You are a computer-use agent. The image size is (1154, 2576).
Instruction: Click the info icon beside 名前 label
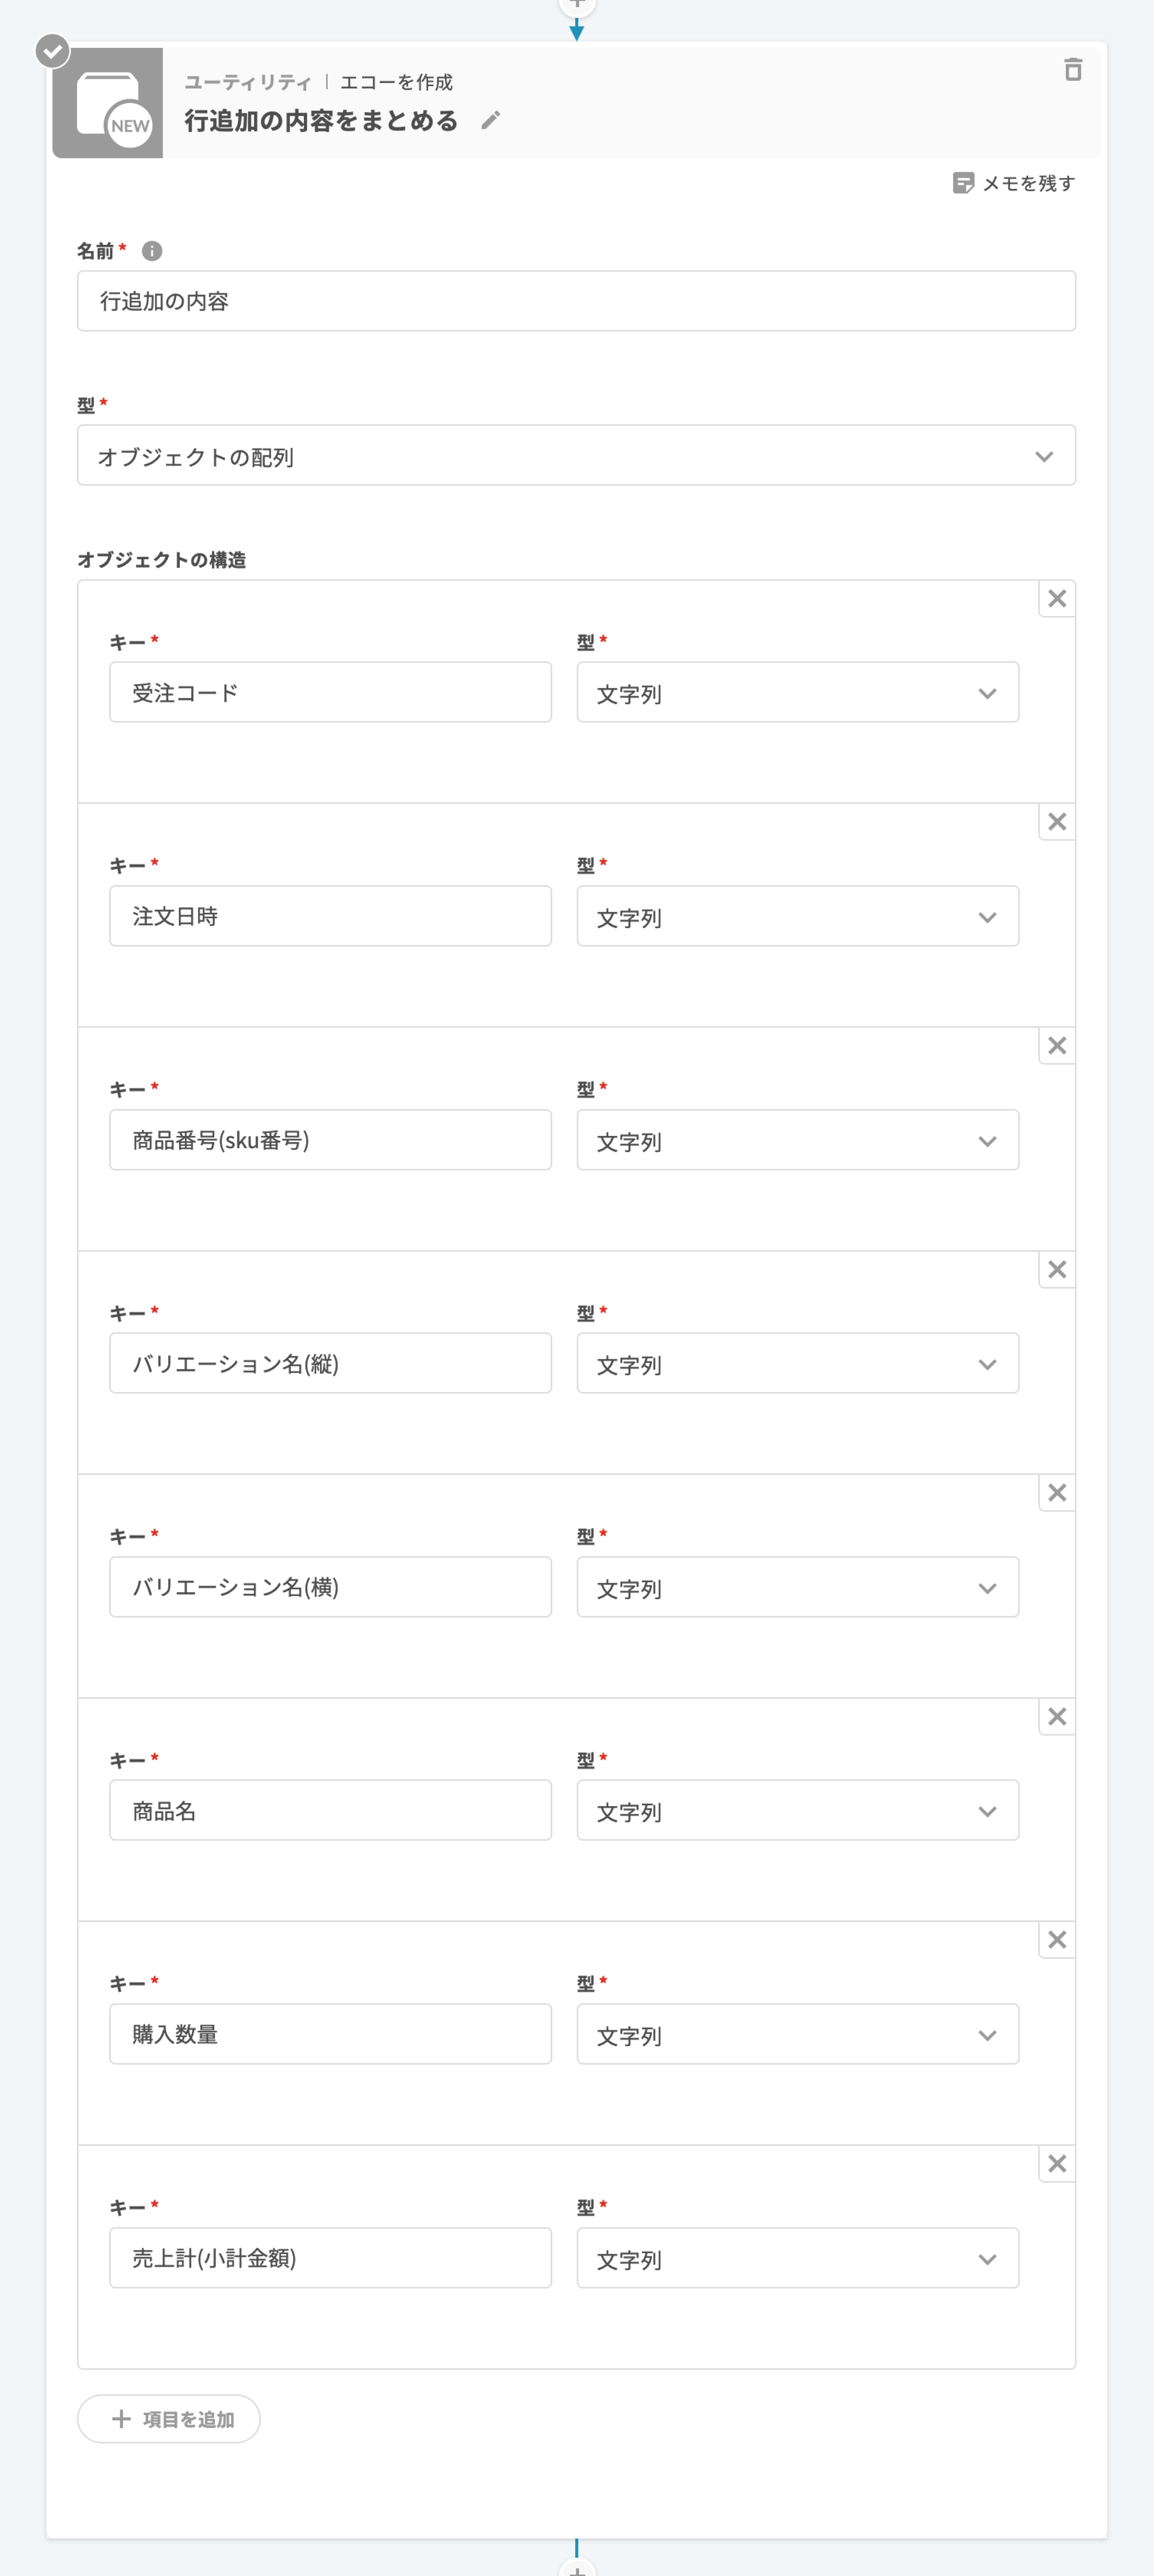tap(152, 251)
